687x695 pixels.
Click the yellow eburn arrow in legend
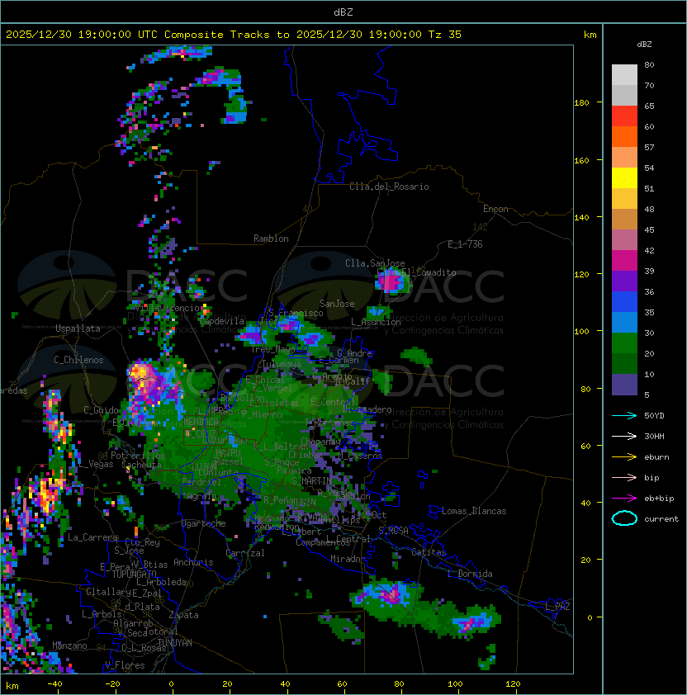tap(624, 456)
